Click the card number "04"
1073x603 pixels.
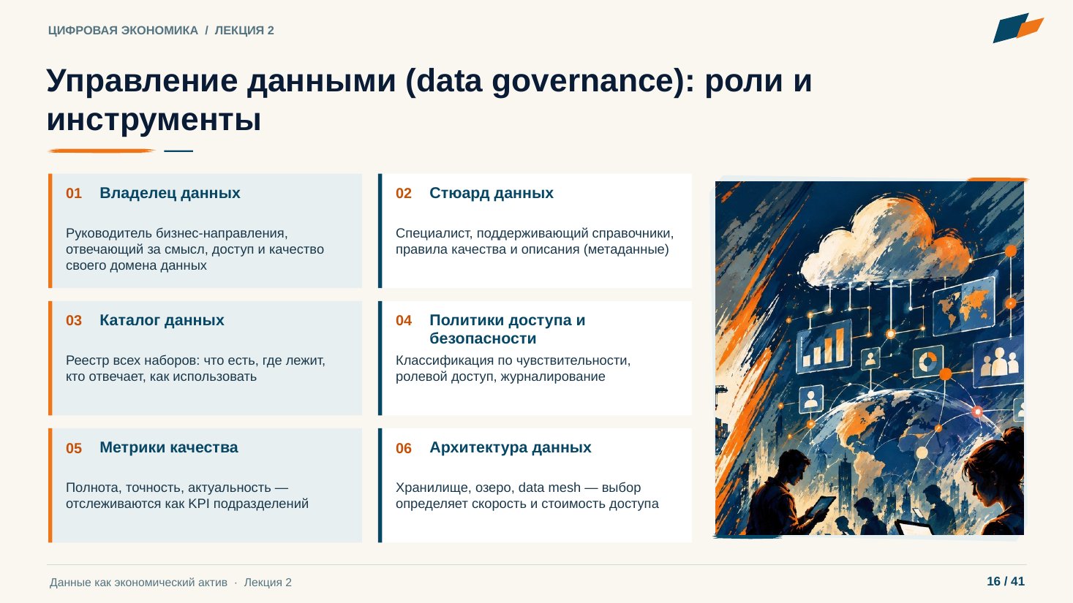(404, 321)
